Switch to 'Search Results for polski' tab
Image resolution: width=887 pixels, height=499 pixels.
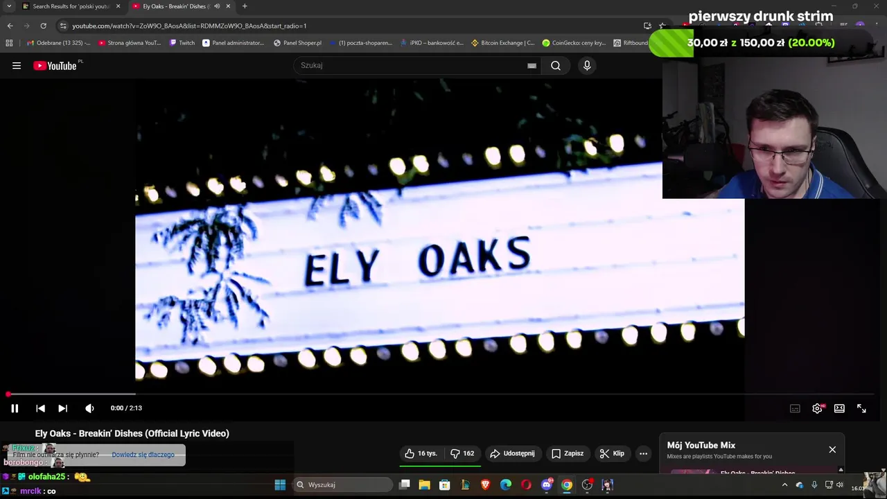click(67, 6)
